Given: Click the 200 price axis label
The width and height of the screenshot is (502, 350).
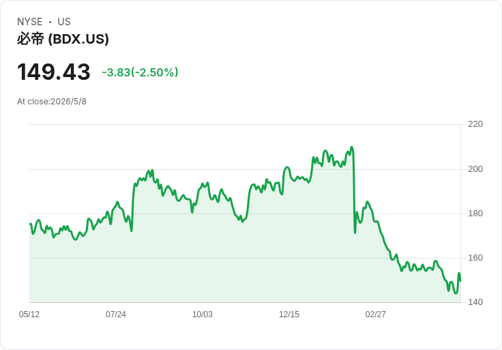Looking at the screenshot, I should (475, 169).
